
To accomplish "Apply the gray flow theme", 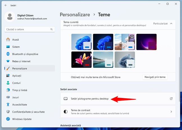I will pos(125,60).
